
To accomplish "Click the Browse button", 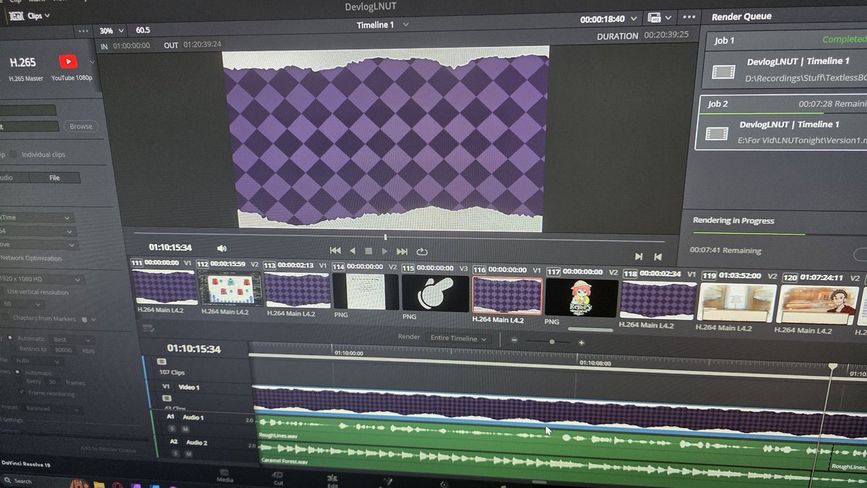I will (79, 126).
